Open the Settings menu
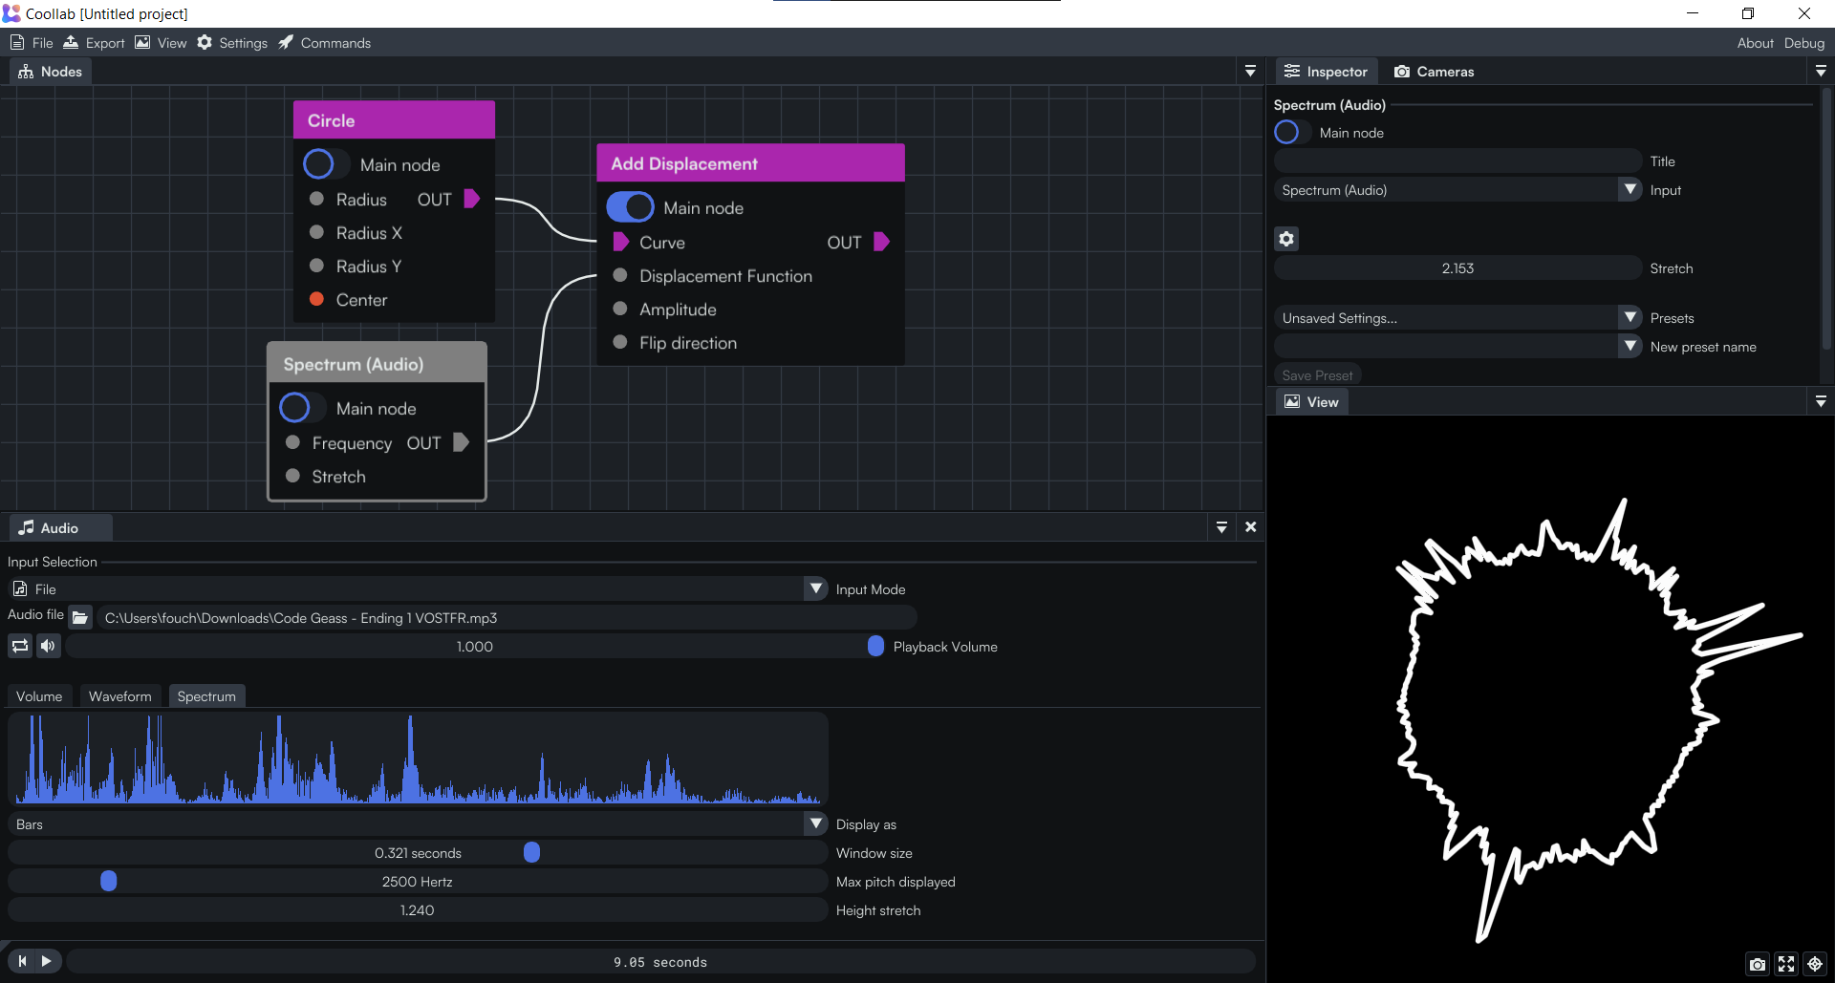The width and height of the screenshot is (1835, 983). point(232,43)
